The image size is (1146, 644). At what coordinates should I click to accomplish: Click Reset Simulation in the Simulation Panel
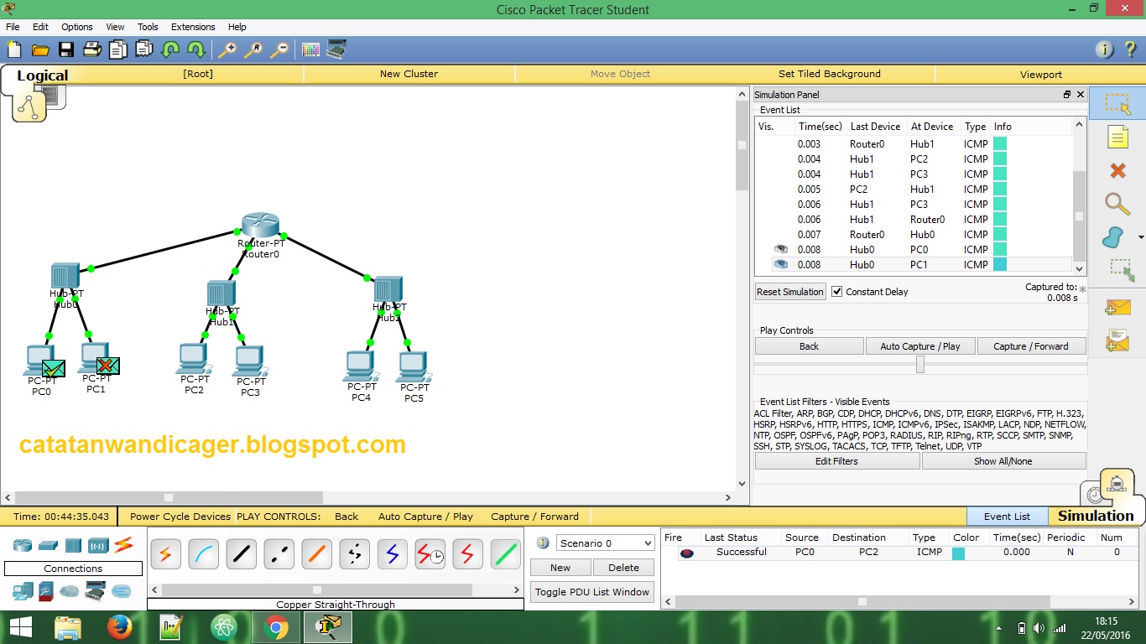tap(789, 291)
